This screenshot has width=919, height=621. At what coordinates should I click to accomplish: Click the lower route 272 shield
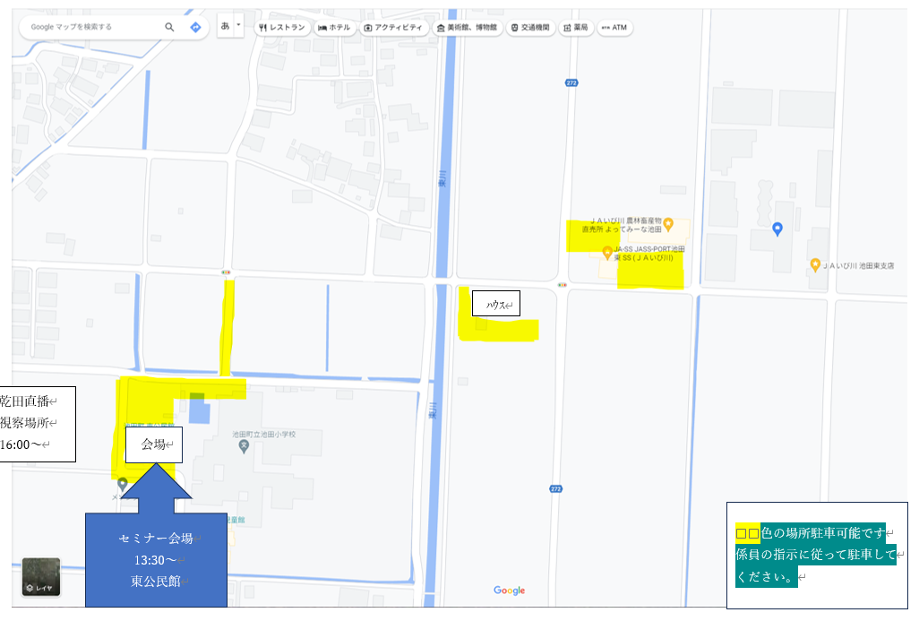pyautogui.click(x=555, y=488)
